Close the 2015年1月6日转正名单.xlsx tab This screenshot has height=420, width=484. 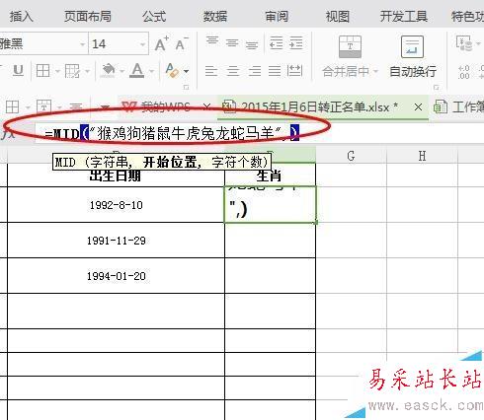(418, 106)
